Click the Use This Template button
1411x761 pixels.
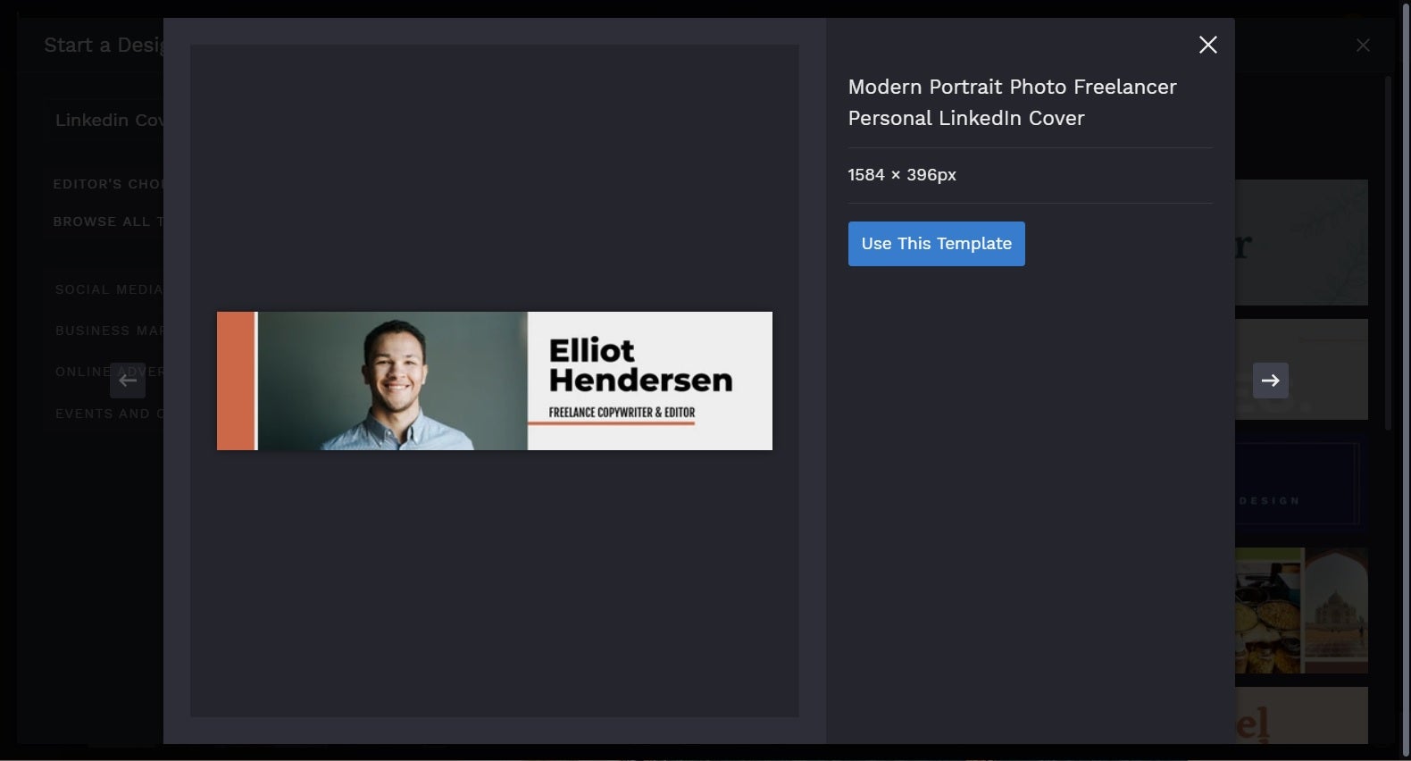pos(936,244)
